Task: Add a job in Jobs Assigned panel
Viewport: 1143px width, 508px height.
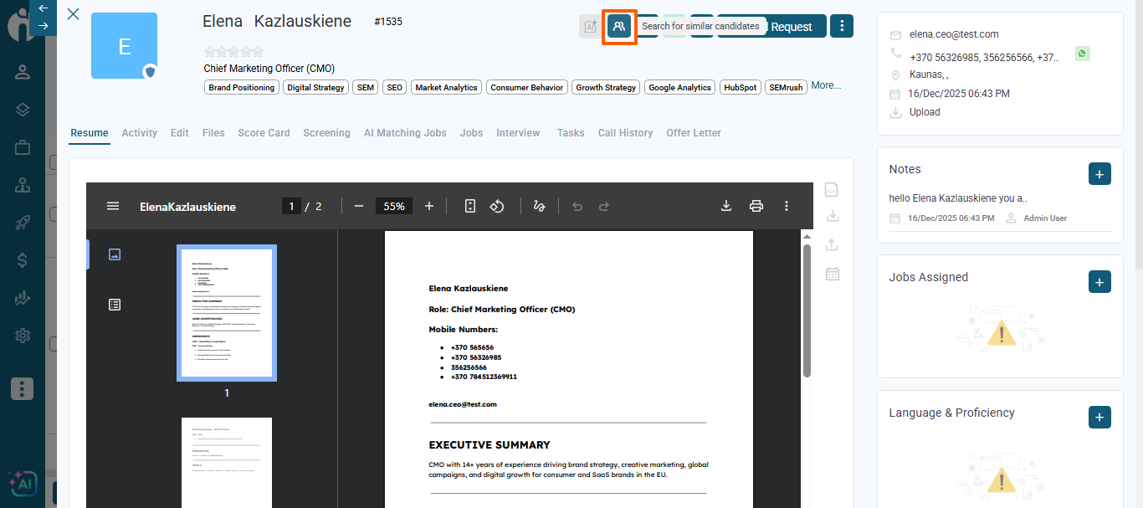Action: coord(1099,282)
